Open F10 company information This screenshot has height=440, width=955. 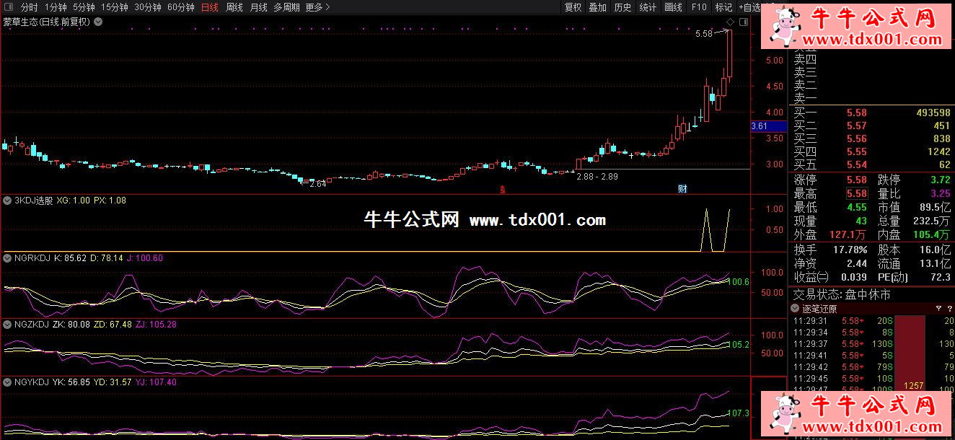699,7
